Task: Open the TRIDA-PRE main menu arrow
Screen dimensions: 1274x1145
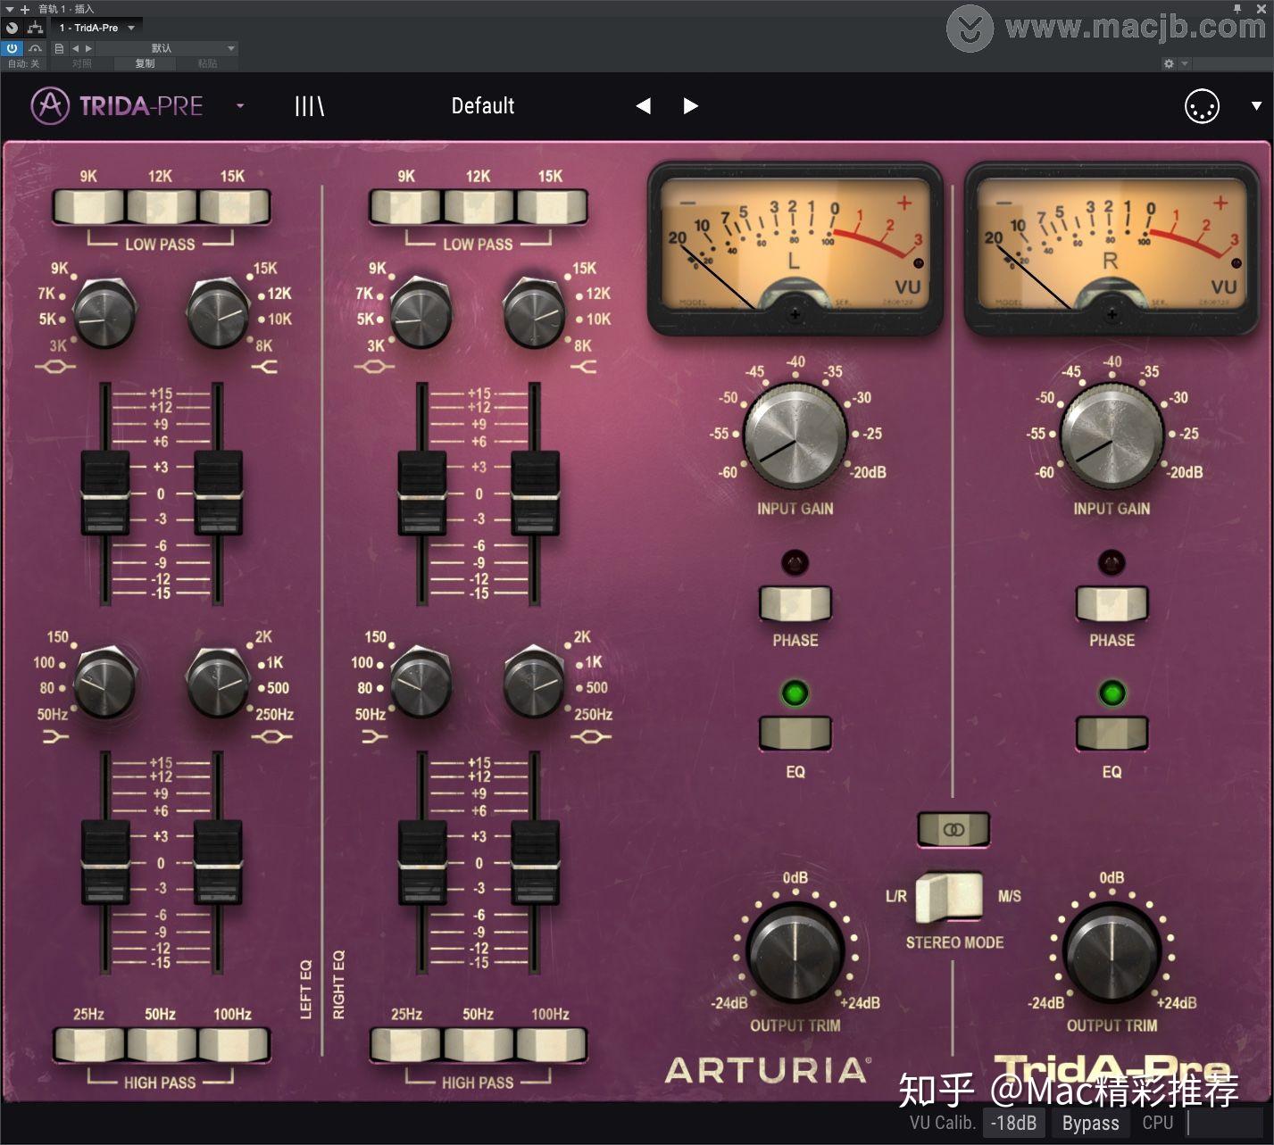Action: click(240, 106)
